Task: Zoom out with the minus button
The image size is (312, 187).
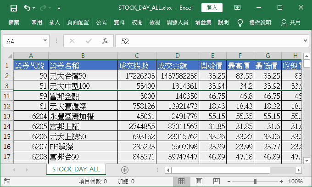Action: click(x=229, y=181)
